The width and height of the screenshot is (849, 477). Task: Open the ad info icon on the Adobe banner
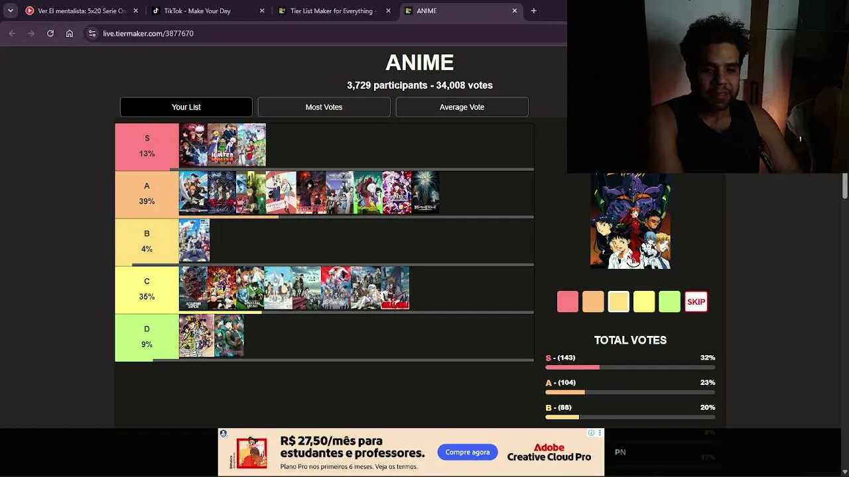pyautogui.click(x=591, y=433)
